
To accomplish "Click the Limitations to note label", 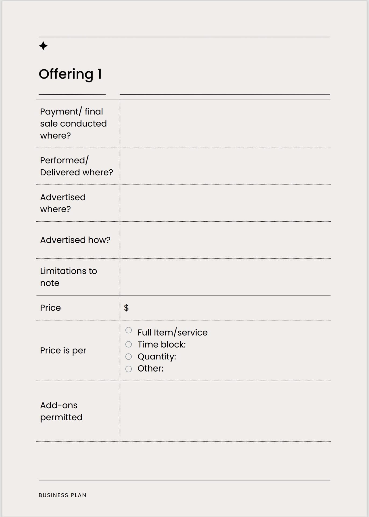I will click(x=68, y=277).
